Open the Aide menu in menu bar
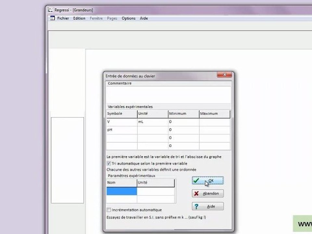312x234 pixels. tap(144, 18)
